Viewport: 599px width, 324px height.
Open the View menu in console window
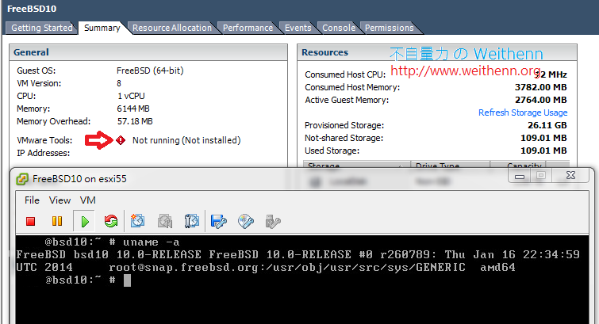(x=60, y=200)
